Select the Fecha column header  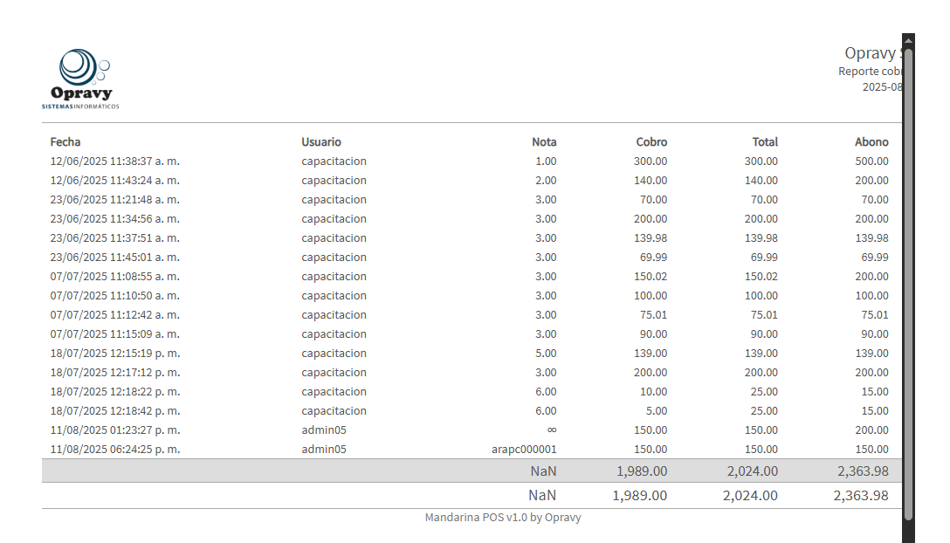click(65, 141)
